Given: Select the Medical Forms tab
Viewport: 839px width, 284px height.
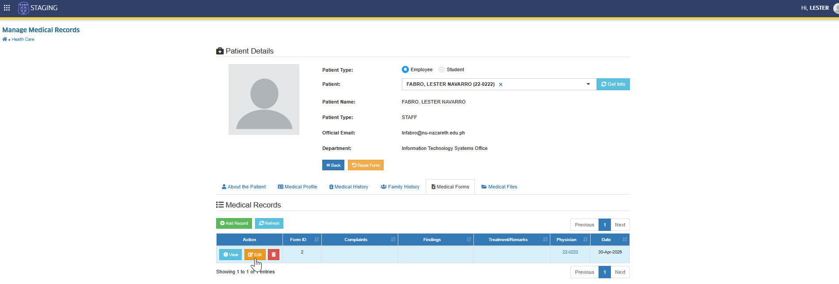Looking at the screenshot, I should click(450, 187).
